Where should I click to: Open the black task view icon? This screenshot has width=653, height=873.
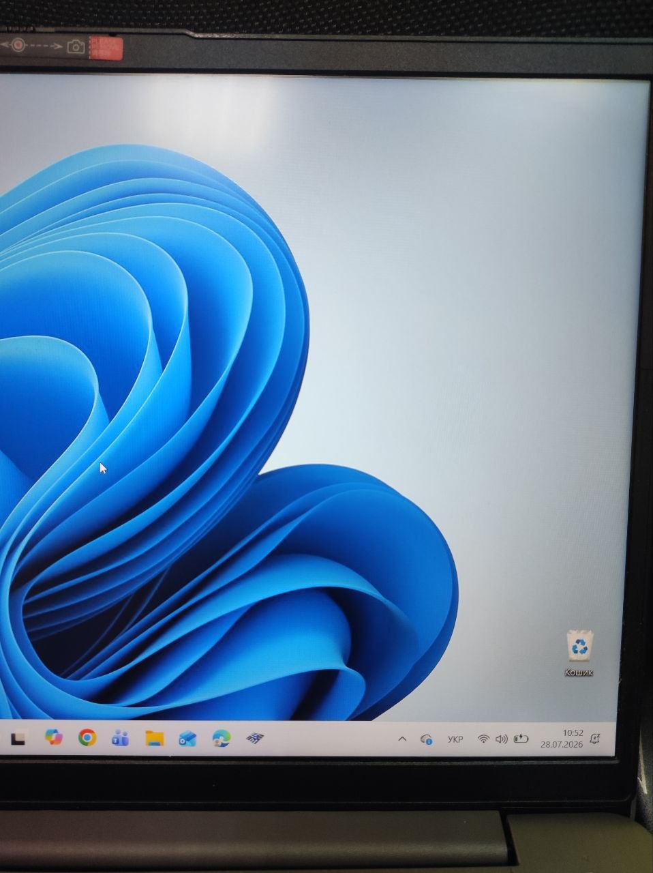click(x=18, y=738)
